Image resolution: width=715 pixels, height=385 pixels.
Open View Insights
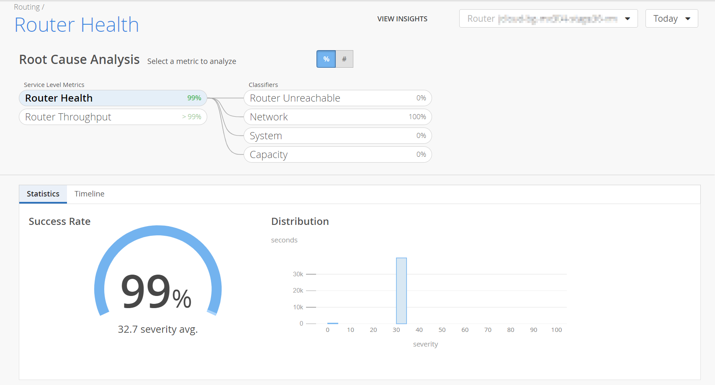pyautogui.click(x=402, y=19)
